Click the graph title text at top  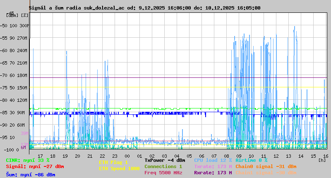tap(144, 8)
